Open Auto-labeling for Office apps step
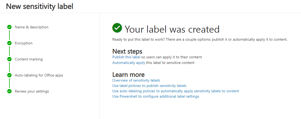Screen dimensions: 301x119 click(39, 75)
